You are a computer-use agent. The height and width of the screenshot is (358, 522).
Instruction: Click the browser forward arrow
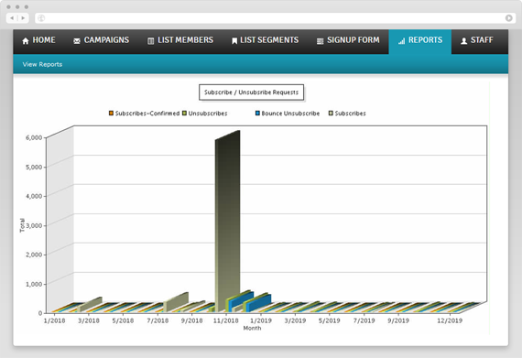[23, 18]
